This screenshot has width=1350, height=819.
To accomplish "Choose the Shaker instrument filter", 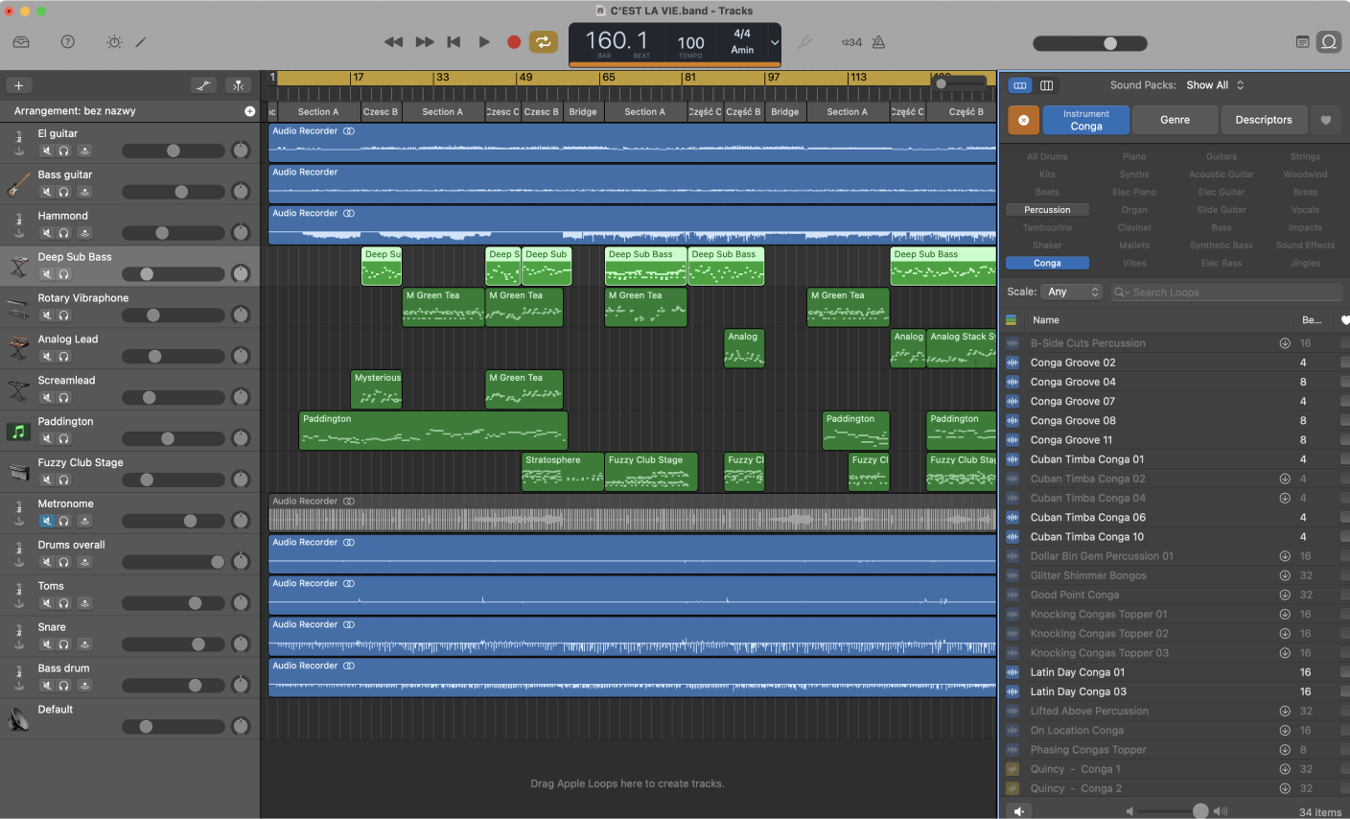I will coord(1047,246).
